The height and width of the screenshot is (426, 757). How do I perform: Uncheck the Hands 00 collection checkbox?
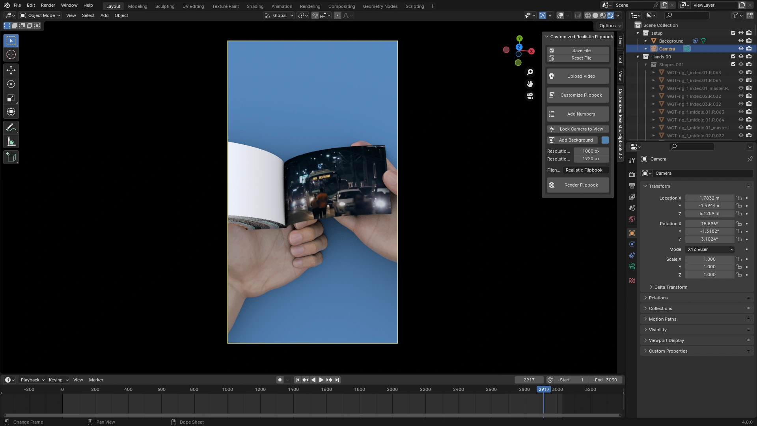tap(733, 57)
